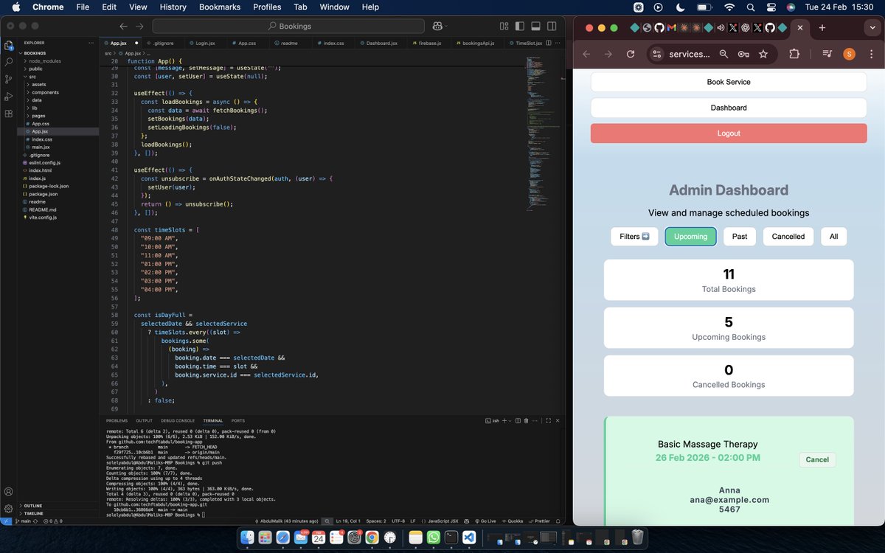Image resolution: width=885 pixels, height=553 pixels.
Task: Toggle the primary side bar visibility
Action: point(520,26)
